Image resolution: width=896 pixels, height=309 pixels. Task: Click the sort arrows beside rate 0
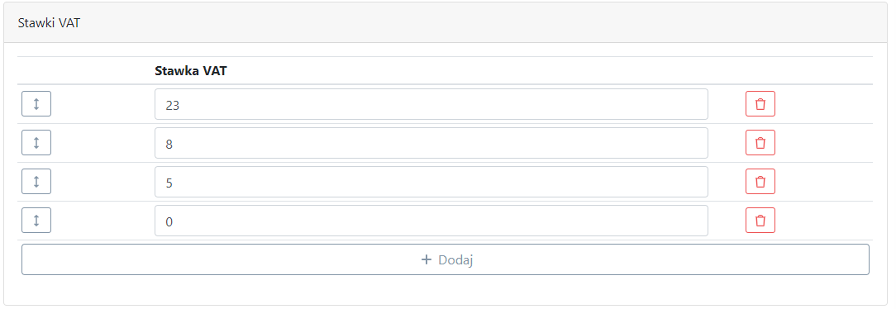[36, 221]
